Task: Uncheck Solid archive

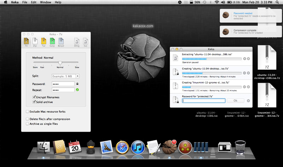Action: click(34, 102)
